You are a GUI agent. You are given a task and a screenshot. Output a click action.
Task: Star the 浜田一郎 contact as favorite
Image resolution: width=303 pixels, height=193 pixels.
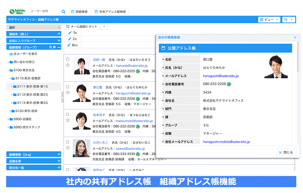[68, 65]
